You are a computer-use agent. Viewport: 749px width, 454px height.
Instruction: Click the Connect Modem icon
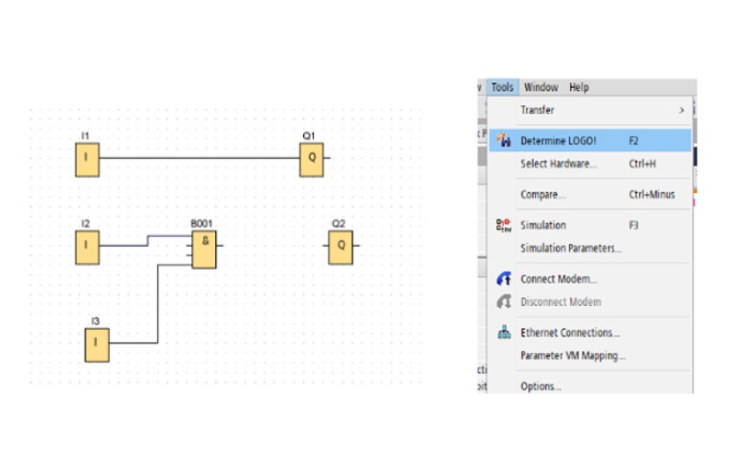[x=503, y=279]
